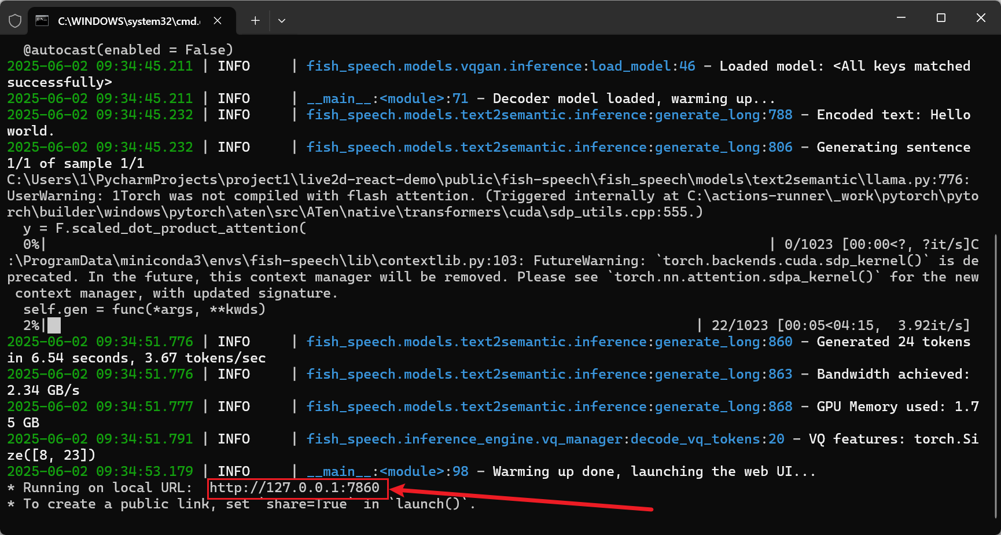Select the C:\WINDOWS\system32\cmd.exe tab
The image size is (1001, 535).
pos(128,20)
